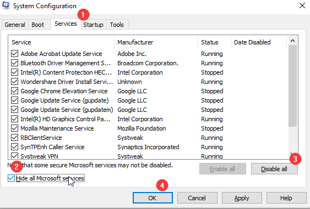
Task: Uncheck SynTPEnh Caller Service
Action: tap(15, 147)
